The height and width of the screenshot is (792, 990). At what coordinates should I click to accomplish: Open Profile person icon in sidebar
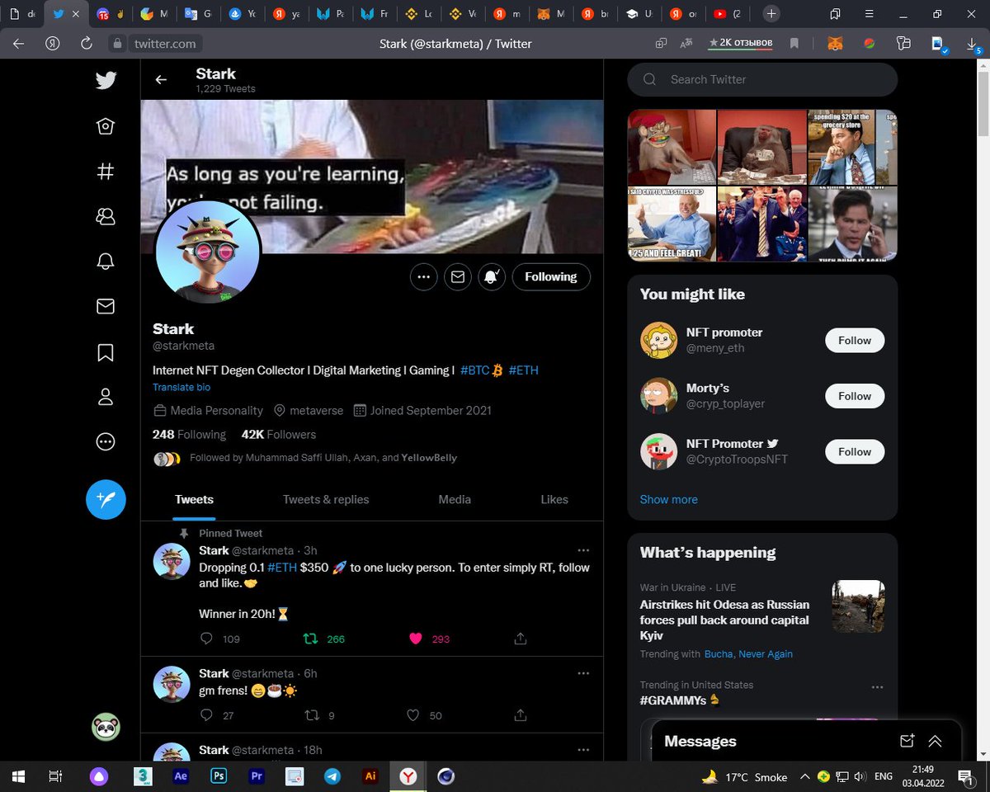pyautogui.click(x=106, y=397)
